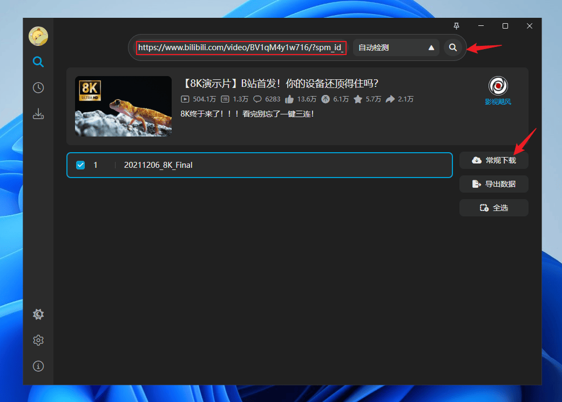
Task: Uncheck the 20211206_8K_Final video checkbox
Action: 80,165
